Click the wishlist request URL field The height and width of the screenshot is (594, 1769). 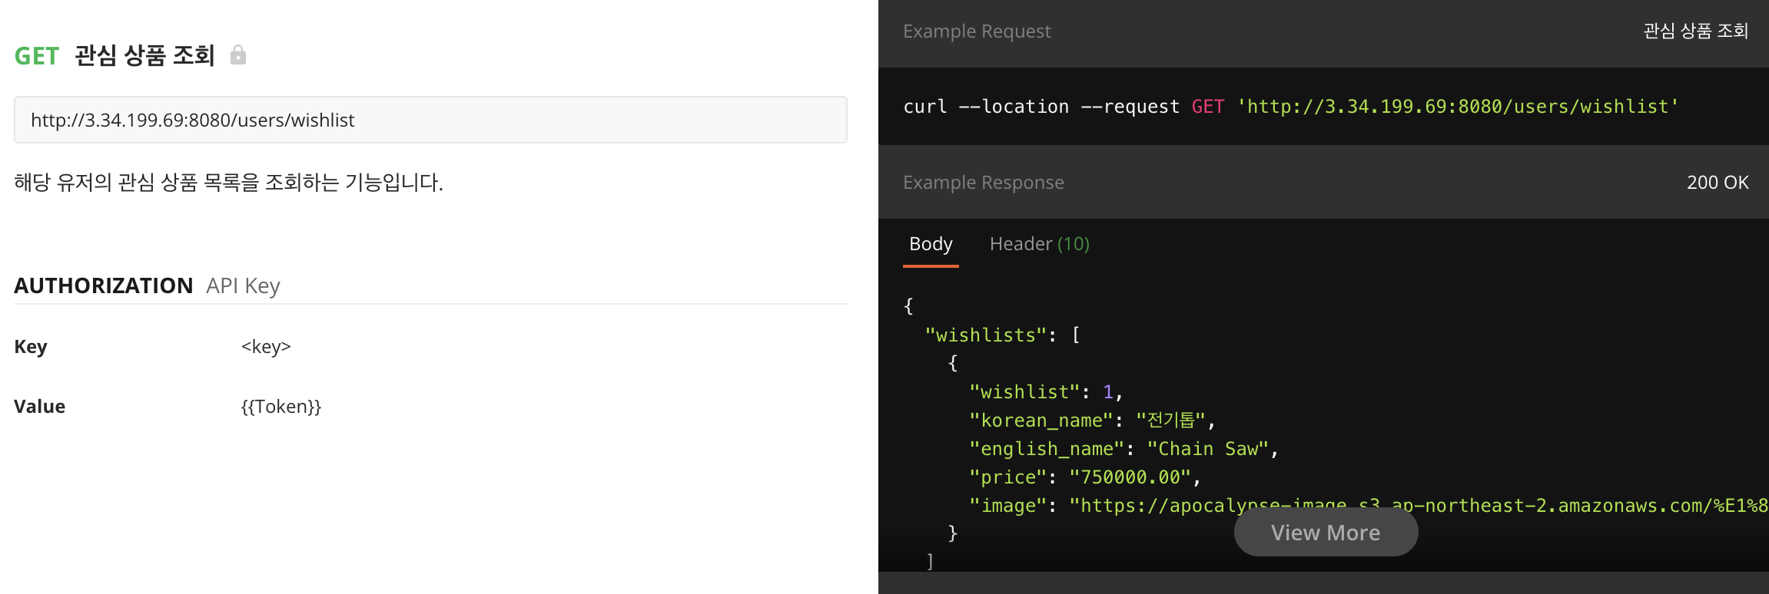pyautogui.click(x=430, y=120)
